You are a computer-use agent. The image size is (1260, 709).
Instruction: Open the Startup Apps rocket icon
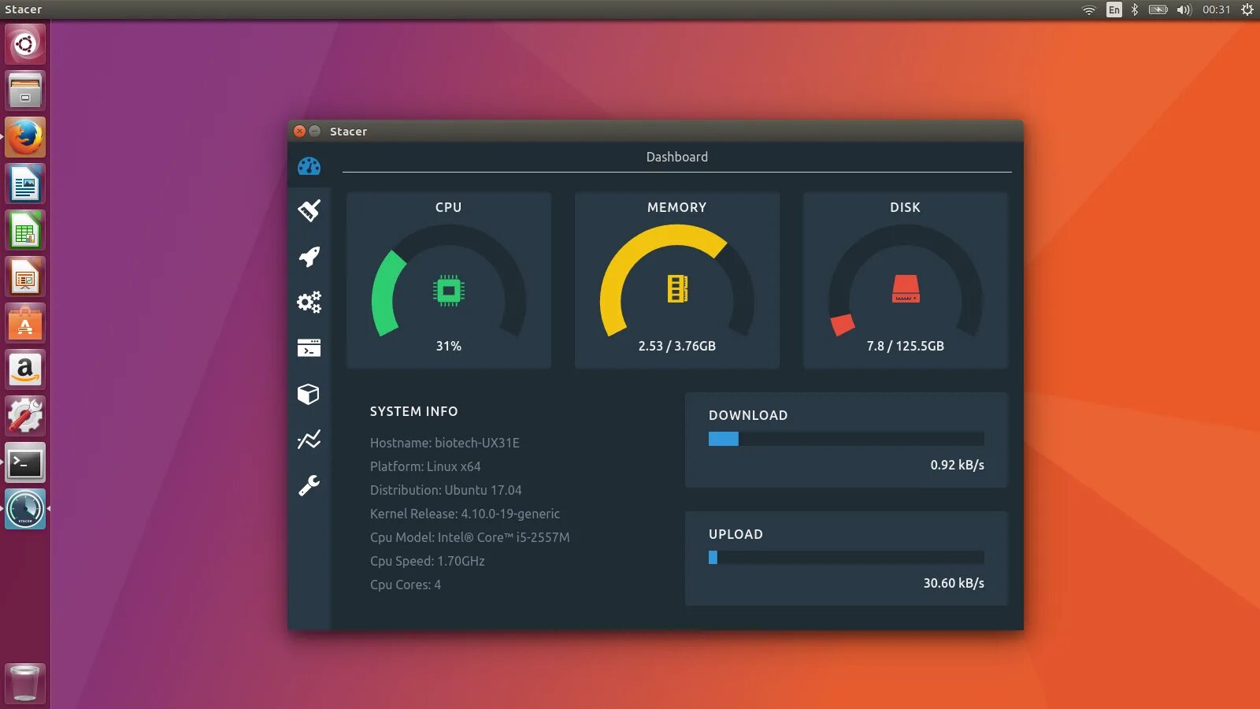309,257
